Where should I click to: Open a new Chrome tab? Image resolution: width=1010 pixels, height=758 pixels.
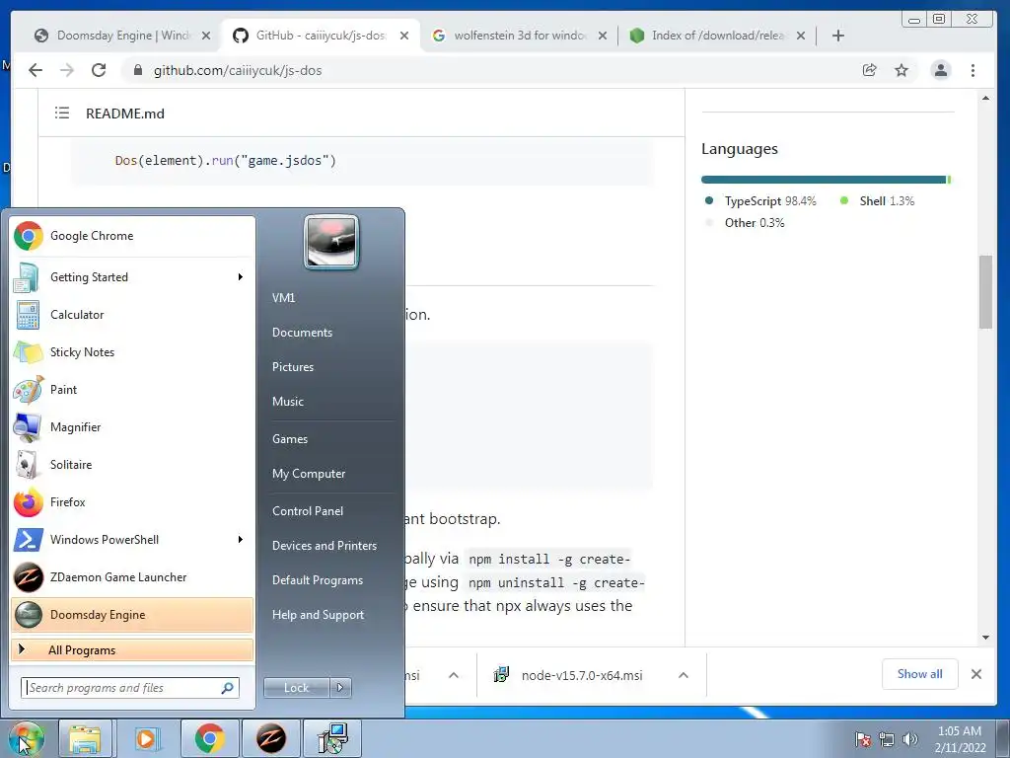coord(838,36)
